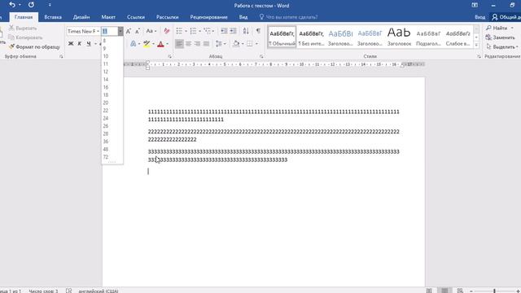Click the Копировать (Copy) button
Image resolution: width=521 pixels, height=293 pixels.
pos(25,37)
